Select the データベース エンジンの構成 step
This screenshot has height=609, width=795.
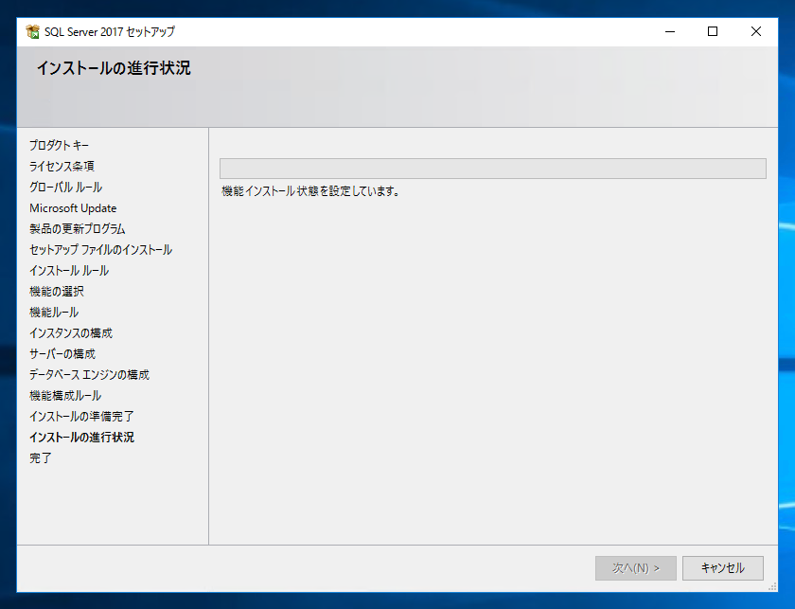click(x=89, y=374)
